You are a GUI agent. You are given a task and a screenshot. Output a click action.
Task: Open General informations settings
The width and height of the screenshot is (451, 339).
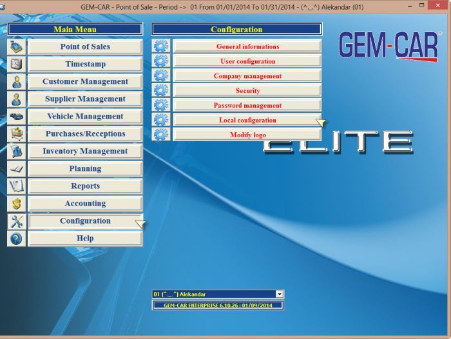[247, 46]
